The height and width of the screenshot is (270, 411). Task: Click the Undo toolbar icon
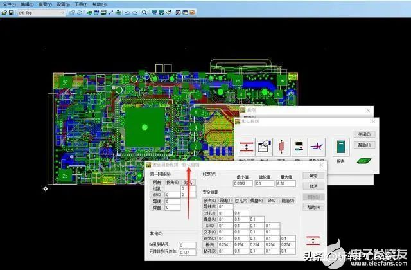pyautogui.click(x=127, y=13)
